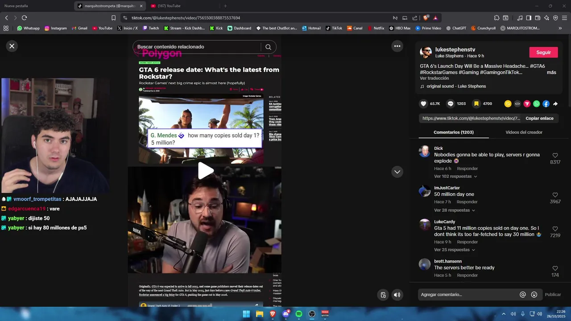Click the yellow repost icon
This screenshot has width=571, height=321.
[508, 104]
